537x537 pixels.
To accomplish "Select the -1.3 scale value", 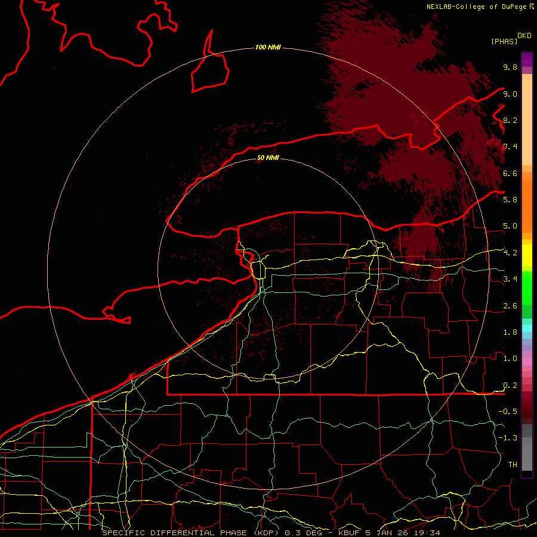I will click(x=508, y=438).
